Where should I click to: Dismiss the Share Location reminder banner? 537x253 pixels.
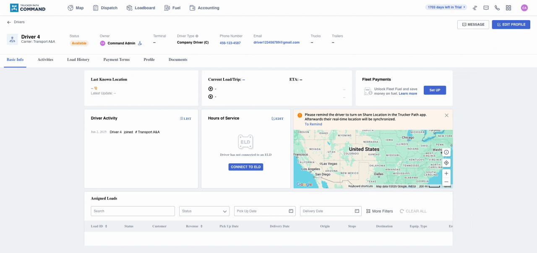446,115
